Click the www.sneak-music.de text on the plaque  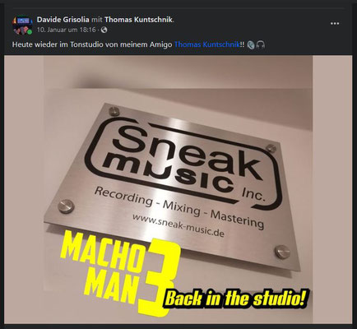pos(178,225)
